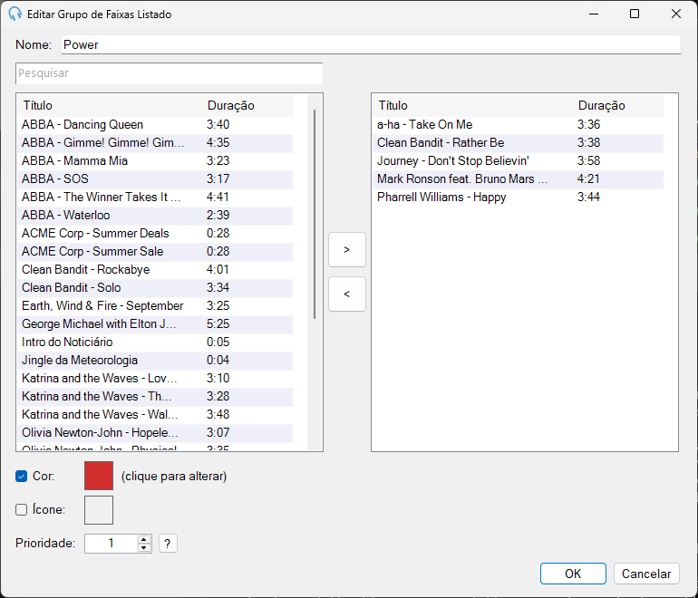Select ABBA - Dancing Queen
The width and height of the screenshot is (698, 598).
tap(155, 125)
